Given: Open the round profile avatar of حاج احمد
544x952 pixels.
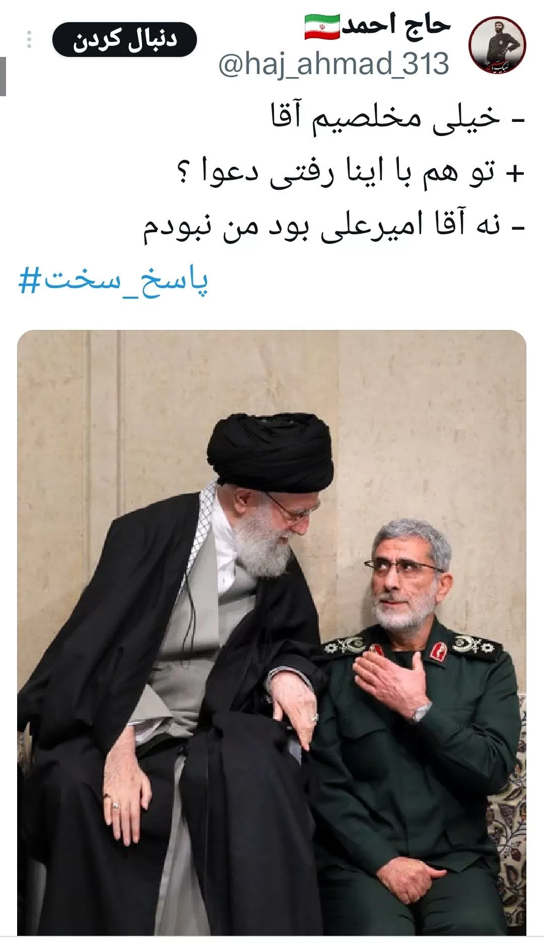Looking at the screenshot, I should (497, 45).
